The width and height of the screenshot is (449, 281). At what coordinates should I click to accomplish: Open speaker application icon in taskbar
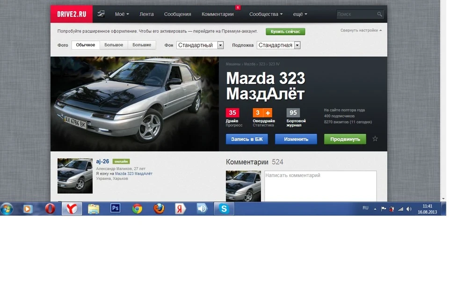coord(202,208)
